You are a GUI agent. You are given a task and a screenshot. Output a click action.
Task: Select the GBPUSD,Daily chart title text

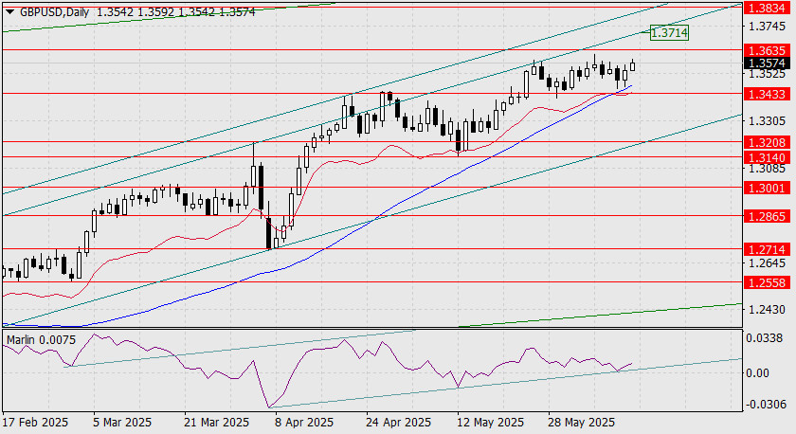tap(55, 12)
